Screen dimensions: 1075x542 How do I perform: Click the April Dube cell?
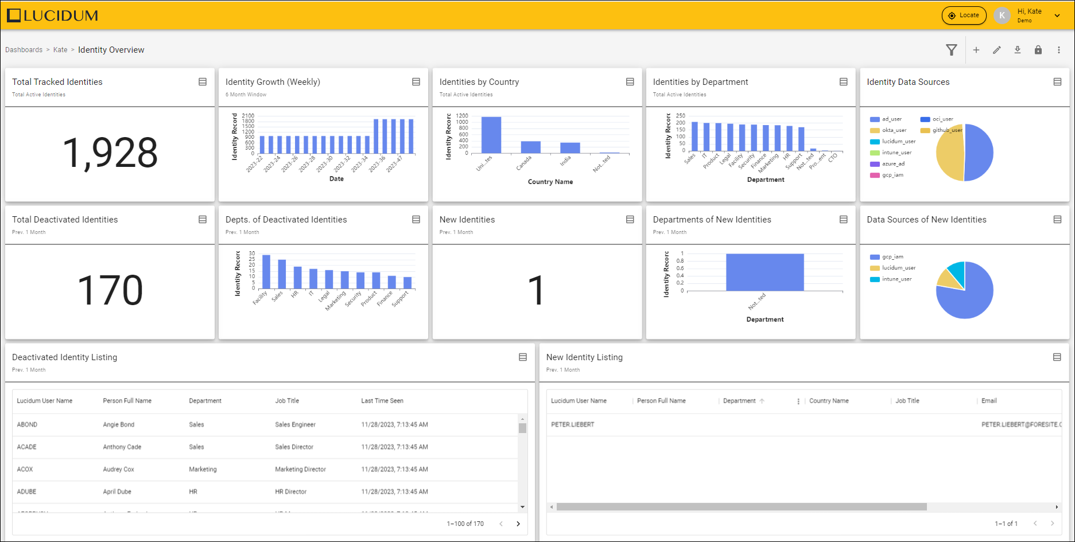point(117,492)
